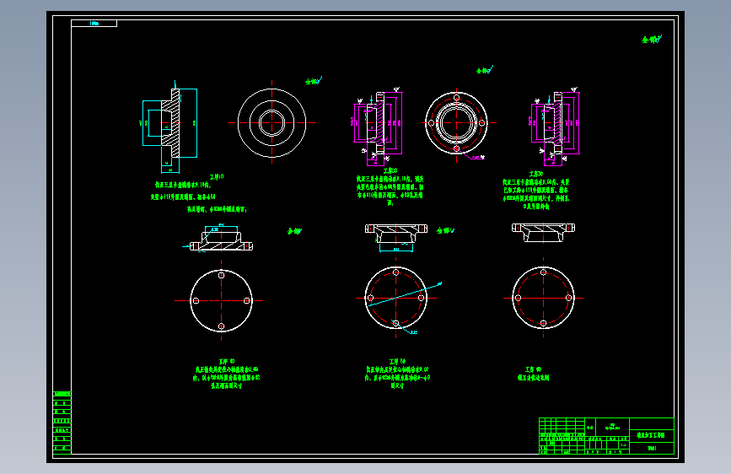Pick the bottom-right flange section view
This screenshot has height=474, width=731.
[543, 232]
